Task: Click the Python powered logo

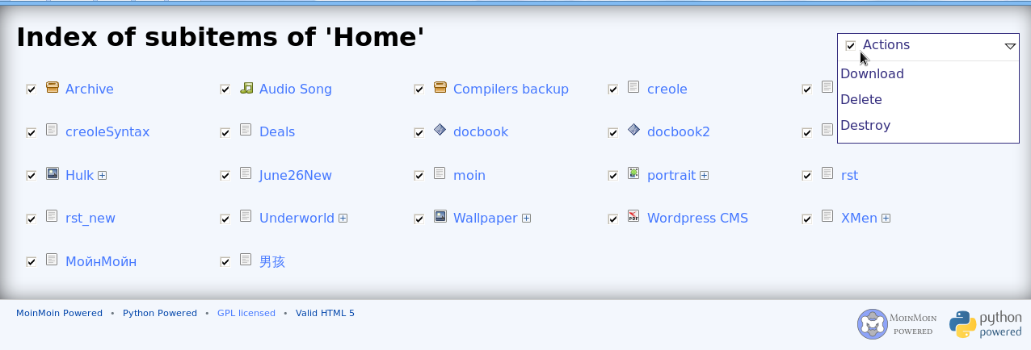Action: coord(985,324)
